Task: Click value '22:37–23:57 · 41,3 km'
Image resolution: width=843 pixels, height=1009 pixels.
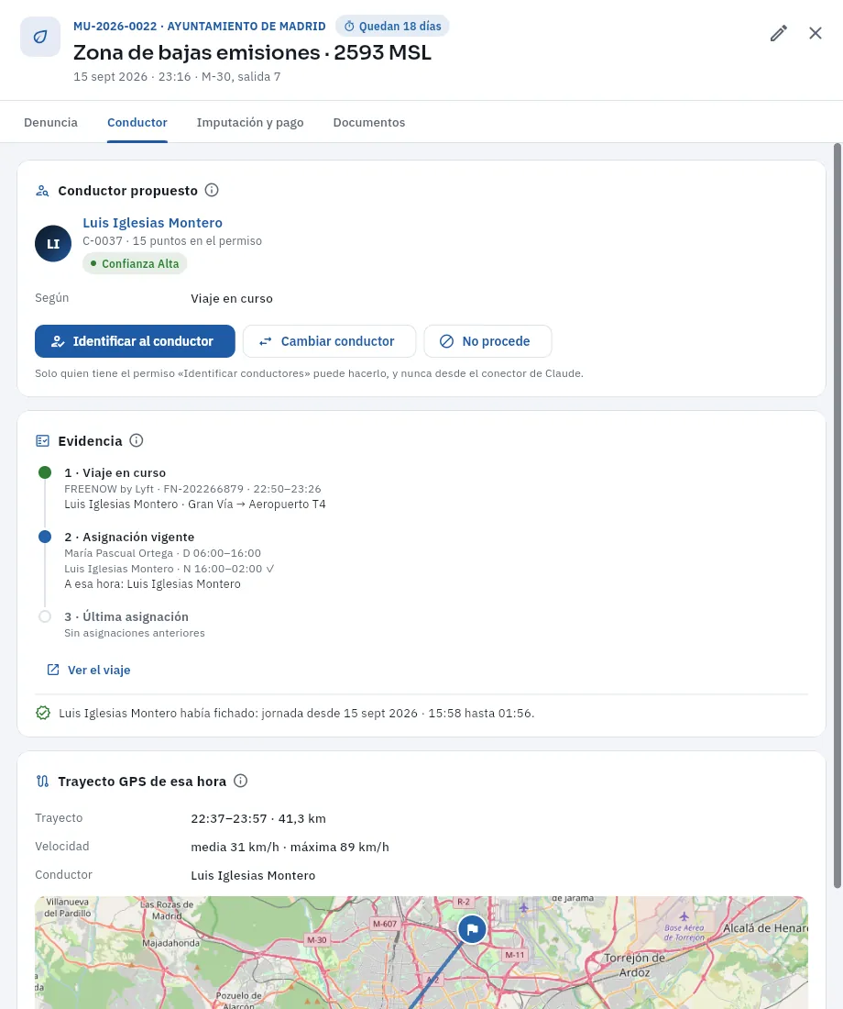Action: coord(258,818)
